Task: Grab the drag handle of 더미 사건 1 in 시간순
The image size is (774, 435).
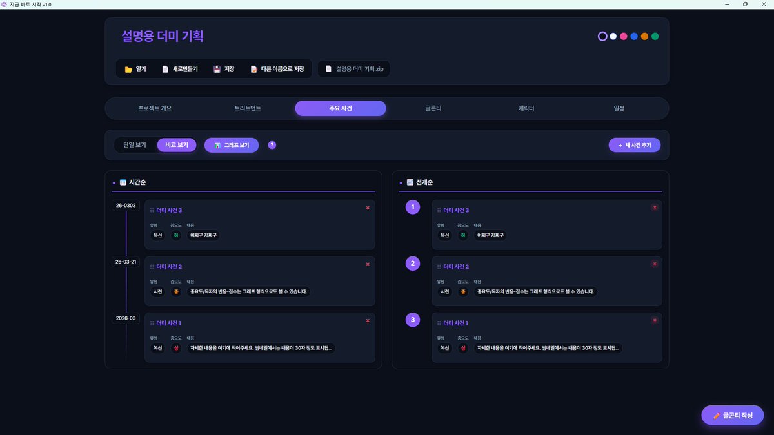Action: tap(152, 323)
